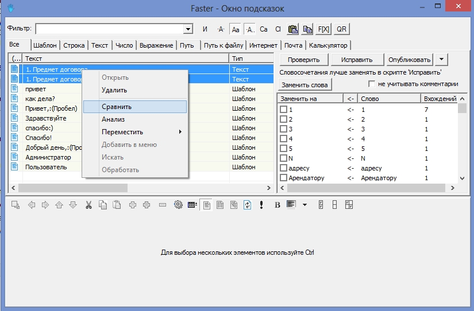Click the copy documents icon beside F[X]
This screenshot has height=311, width=474.
pos(307,29)
